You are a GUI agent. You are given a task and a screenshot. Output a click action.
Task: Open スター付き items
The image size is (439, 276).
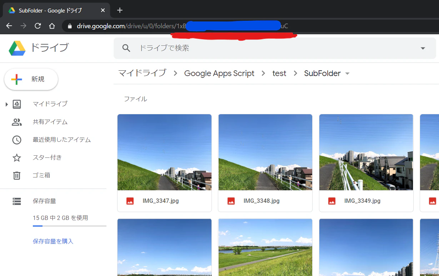47,157
